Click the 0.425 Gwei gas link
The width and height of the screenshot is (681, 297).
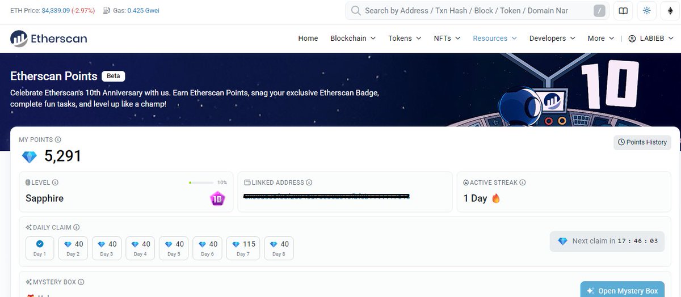pyautogui.click(x=143, y=11)
